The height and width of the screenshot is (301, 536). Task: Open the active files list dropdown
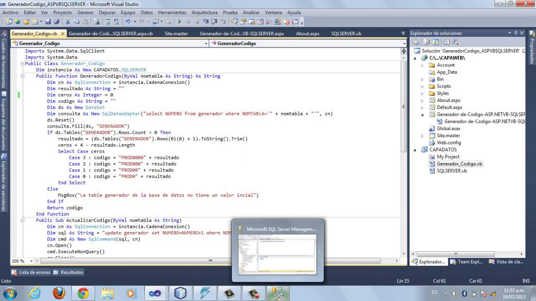click(404, 34)
